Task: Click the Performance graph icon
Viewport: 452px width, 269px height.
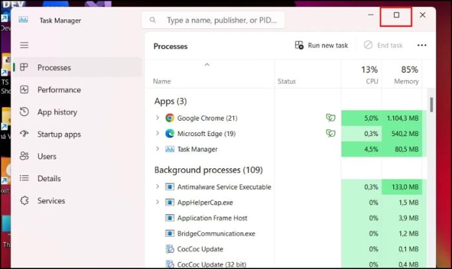Action: 25,90
